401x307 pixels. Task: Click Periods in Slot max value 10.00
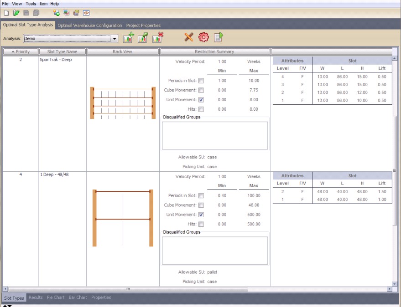tap(254, 81)
